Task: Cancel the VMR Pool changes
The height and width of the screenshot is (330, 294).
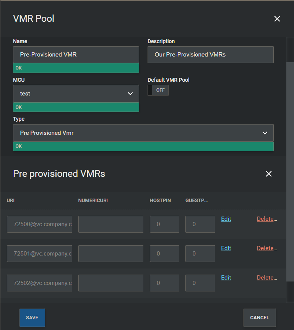Action: (x=260, y=318)
